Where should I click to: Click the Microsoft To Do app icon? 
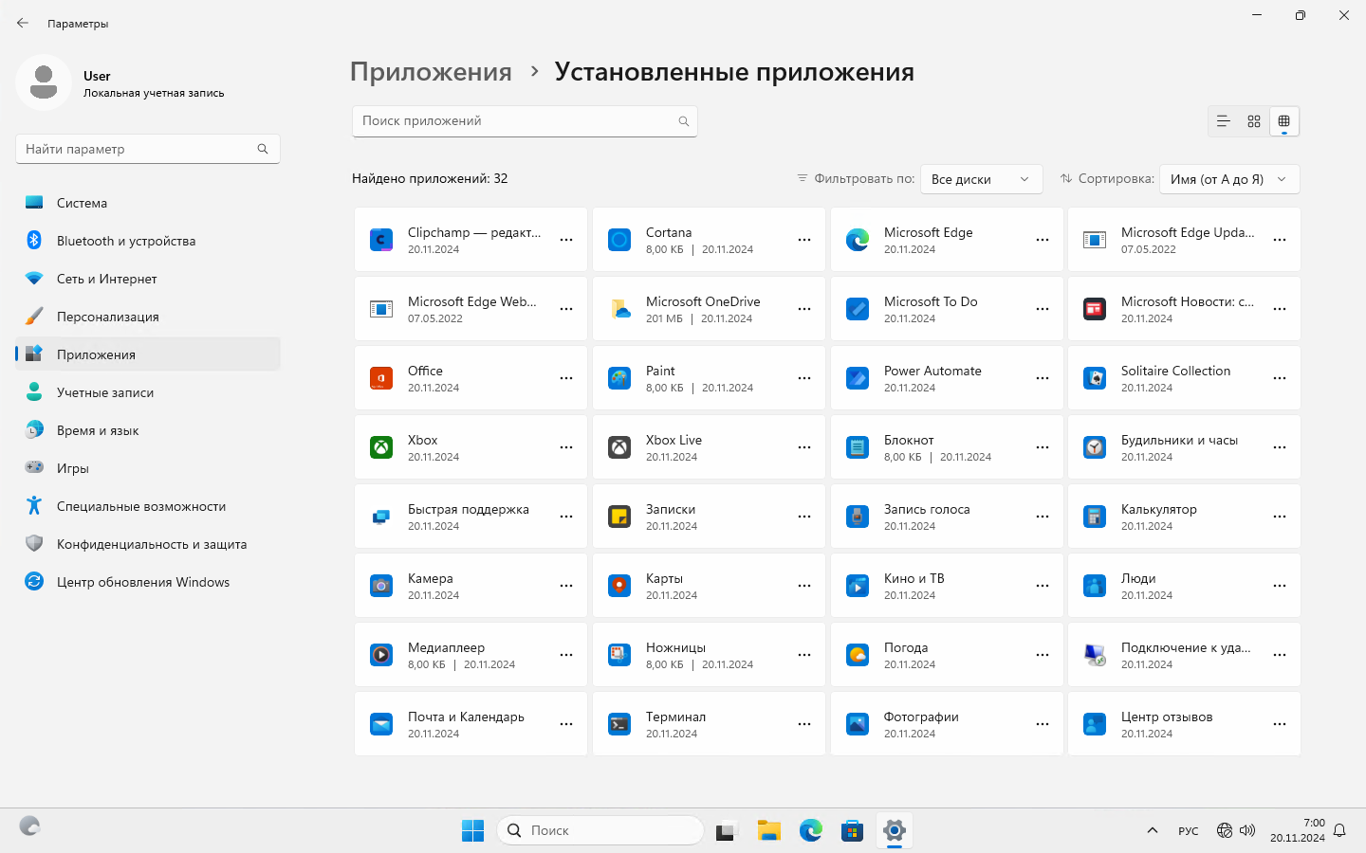858,309
